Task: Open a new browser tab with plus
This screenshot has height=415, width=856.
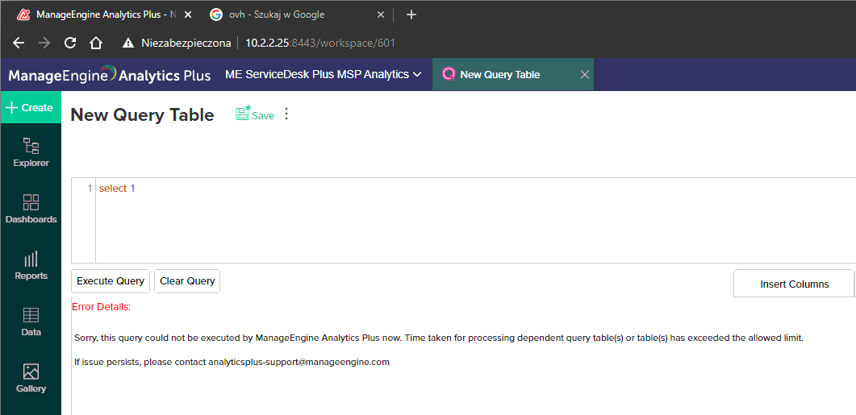Action: [x=411, y=15]
